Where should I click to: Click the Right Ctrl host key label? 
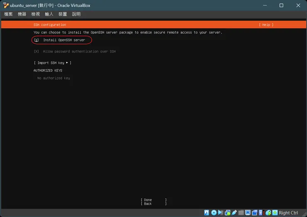pyautogui.click(x=288, y=213)
